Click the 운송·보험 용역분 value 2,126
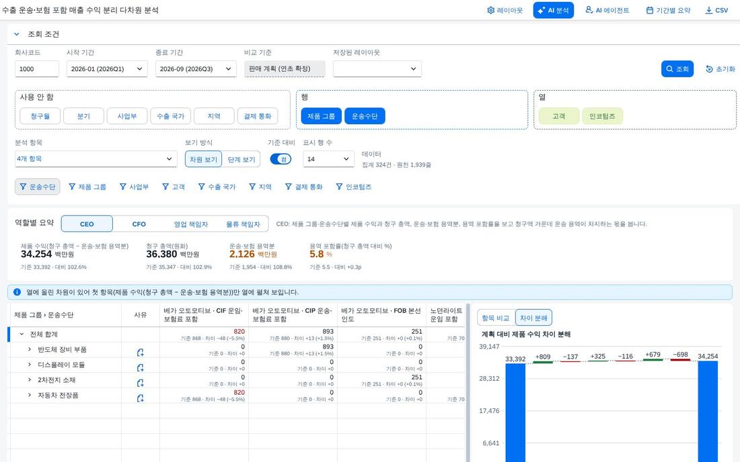This screenshot has height=462, width=740. click(x=242, y=254)
